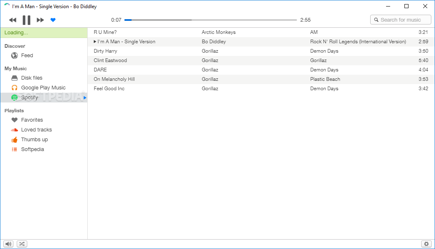Toggle the volume speaker button
Viewport: 435px width, 249px height.
point(9,244)
